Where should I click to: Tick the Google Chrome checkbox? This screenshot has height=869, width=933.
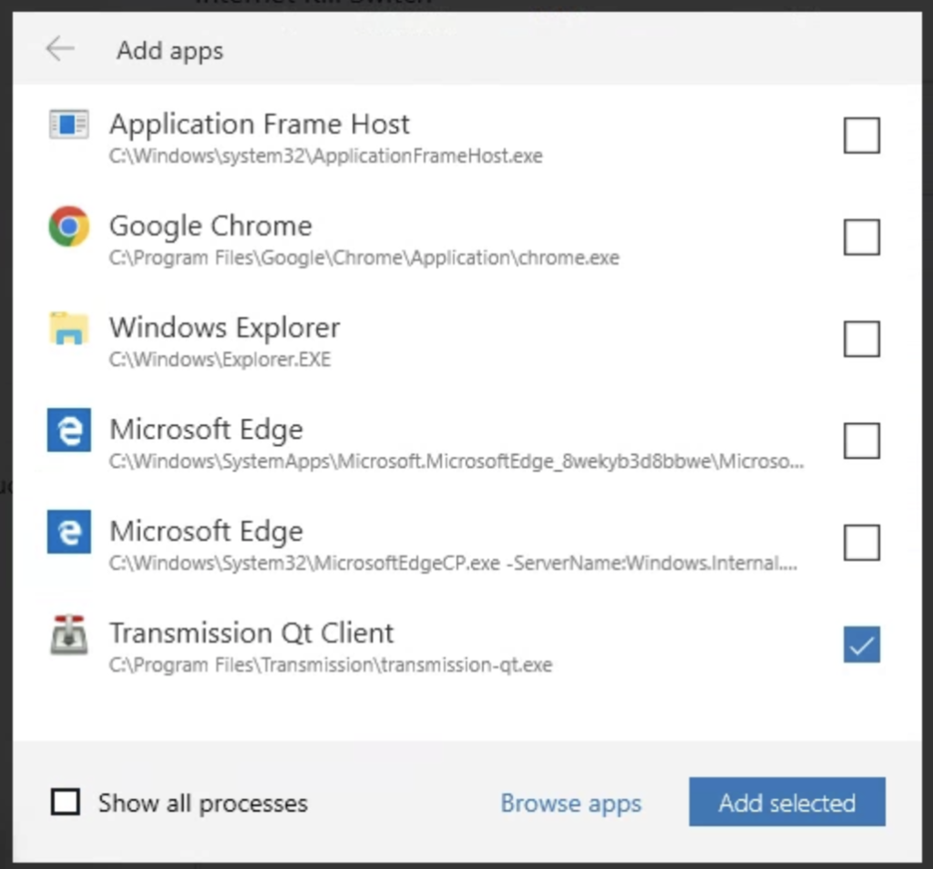coord(862,237)
